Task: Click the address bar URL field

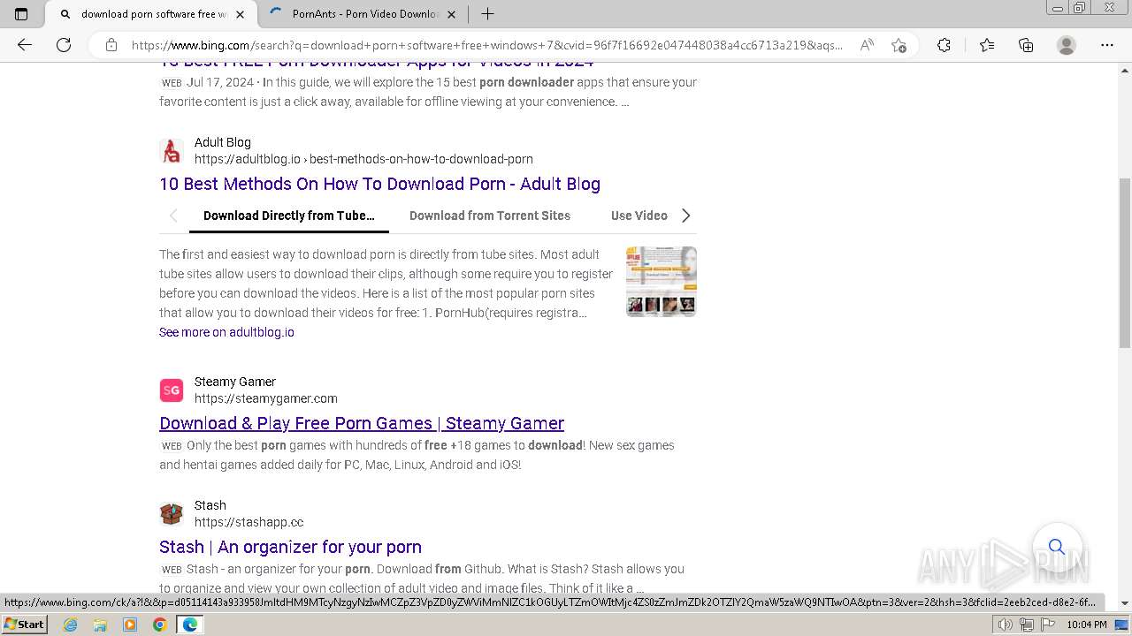Action: pyautogui.click(x=486, y=45)
